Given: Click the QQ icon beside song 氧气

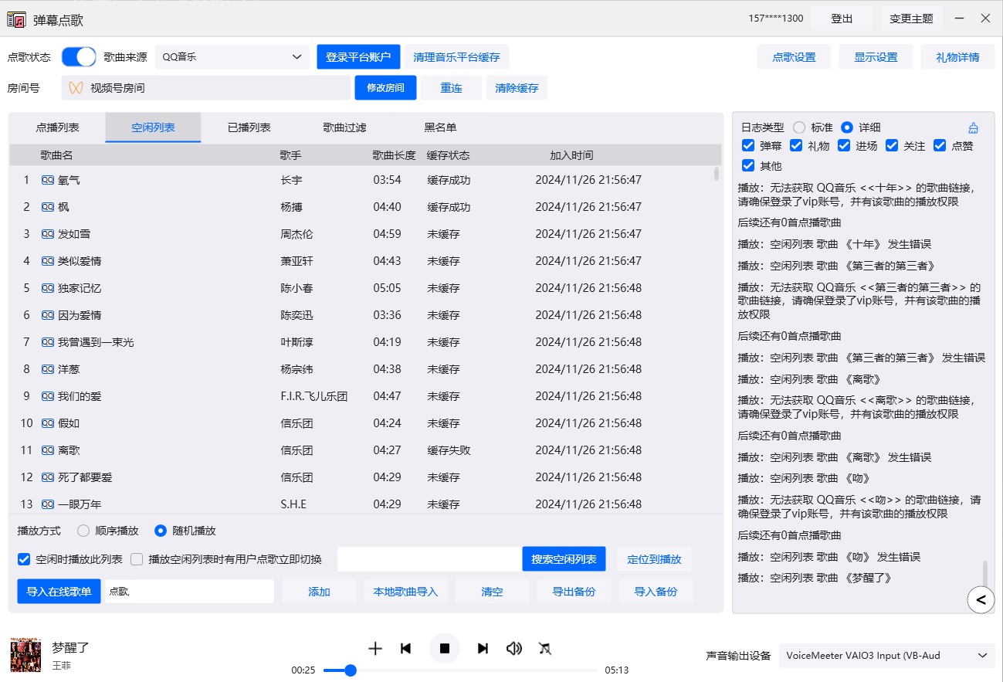Looking at the screenshot, I should click(x=48, y=179).
